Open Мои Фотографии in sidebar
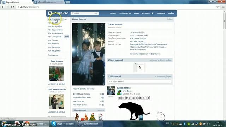This screenshot has height=127, width=226. pos(55,26)
